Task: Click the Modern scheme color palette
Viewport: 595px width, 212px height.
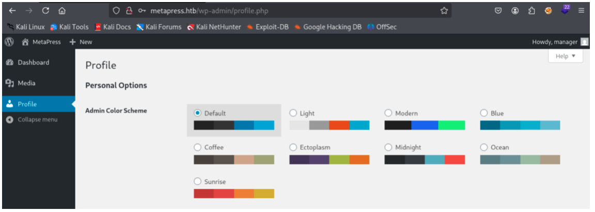Action: tap(425, 126)
